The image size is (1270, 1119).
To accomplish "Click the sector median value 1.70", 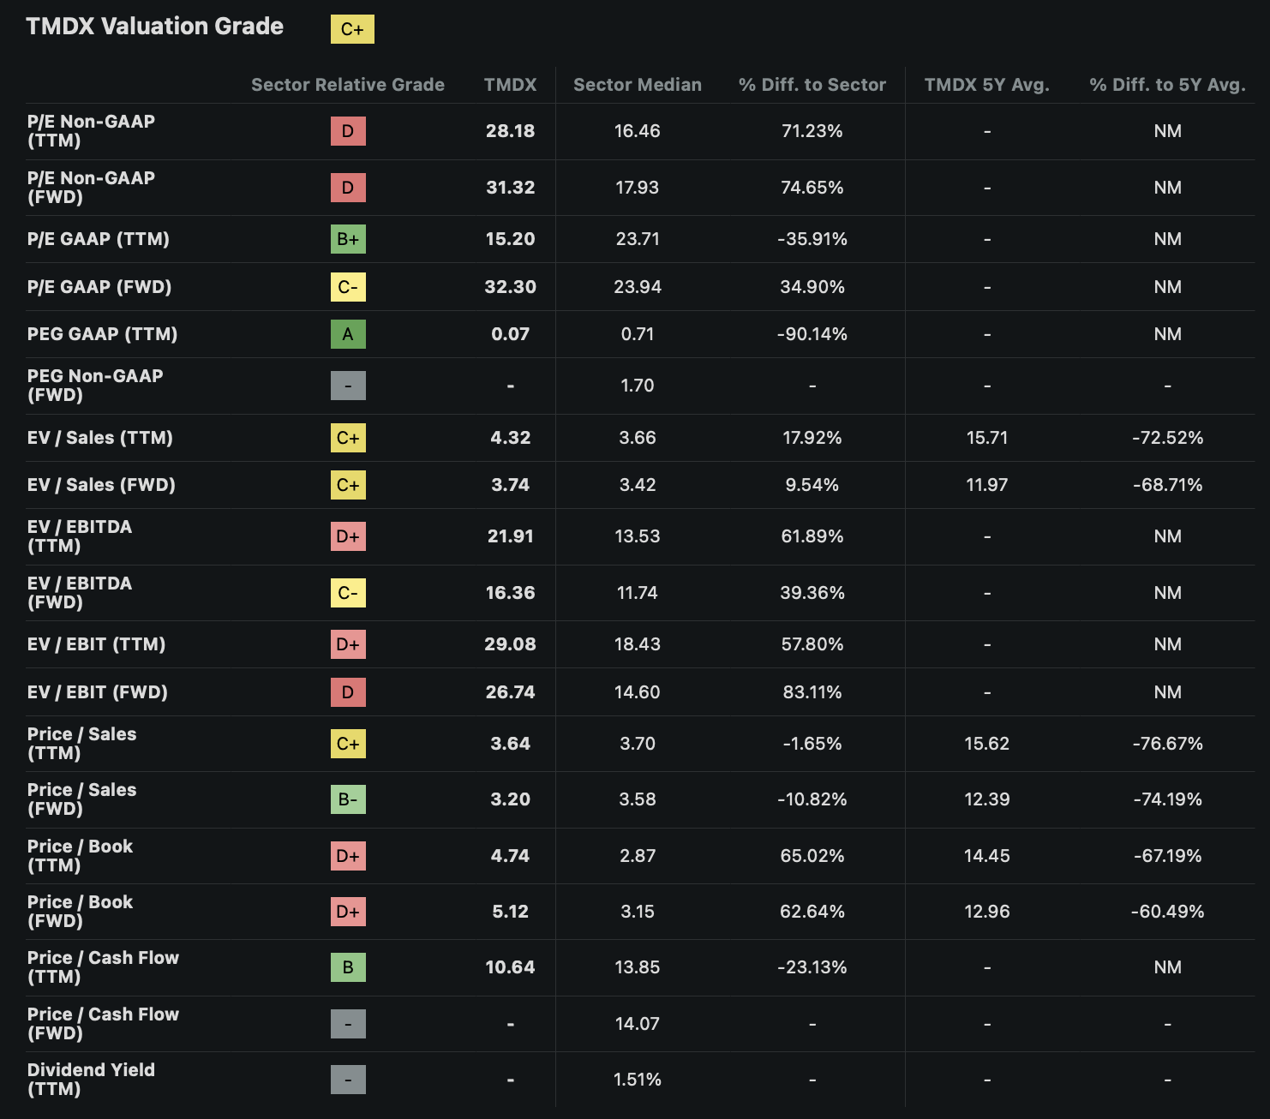I will pos(638,386).
